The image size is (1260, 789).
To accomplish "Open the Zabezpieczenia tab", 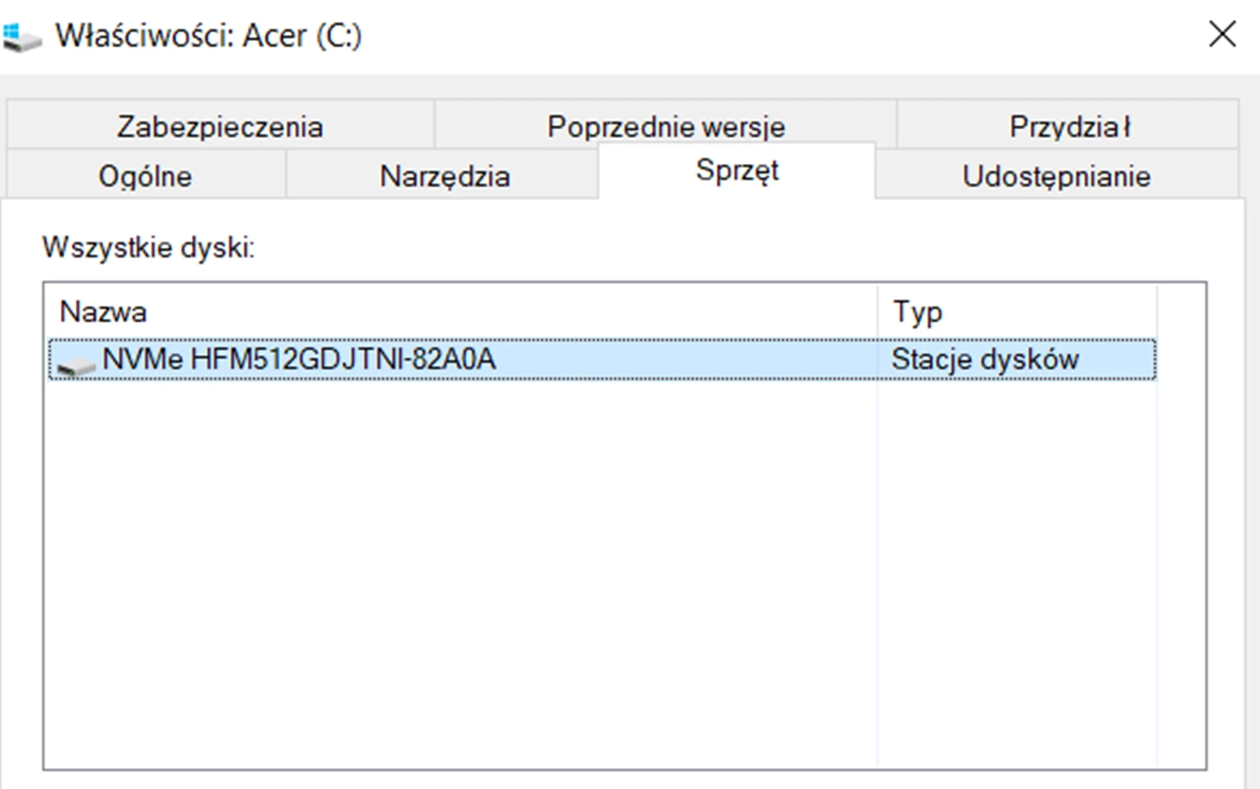I will [219, 126].
